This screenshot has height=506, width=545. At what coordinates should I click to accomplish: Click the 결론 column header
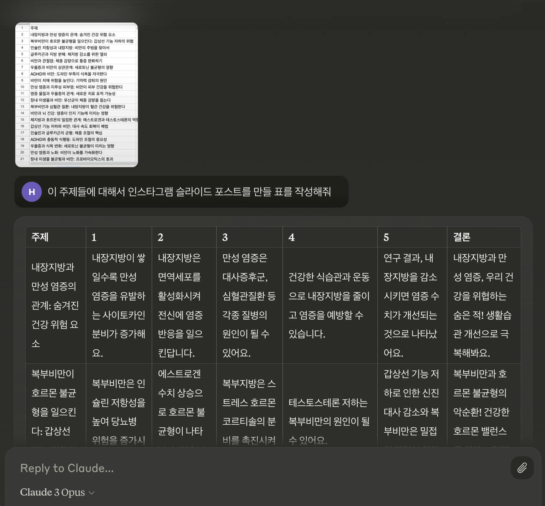coord(484,237)
